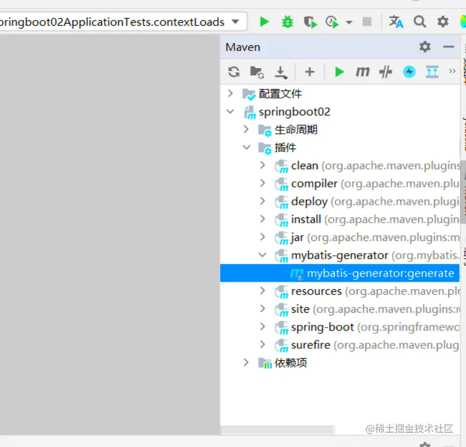Open Maven panel options gear
466x447 pixels.
(x=425, y=46)
